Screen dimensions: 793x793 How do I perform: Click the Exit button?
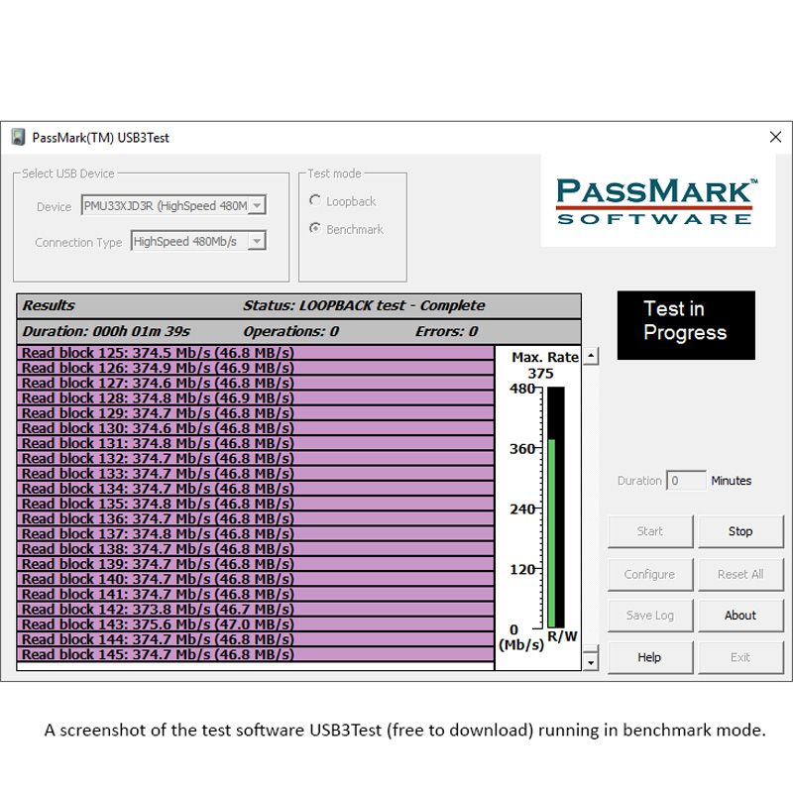tap(740, 657)
